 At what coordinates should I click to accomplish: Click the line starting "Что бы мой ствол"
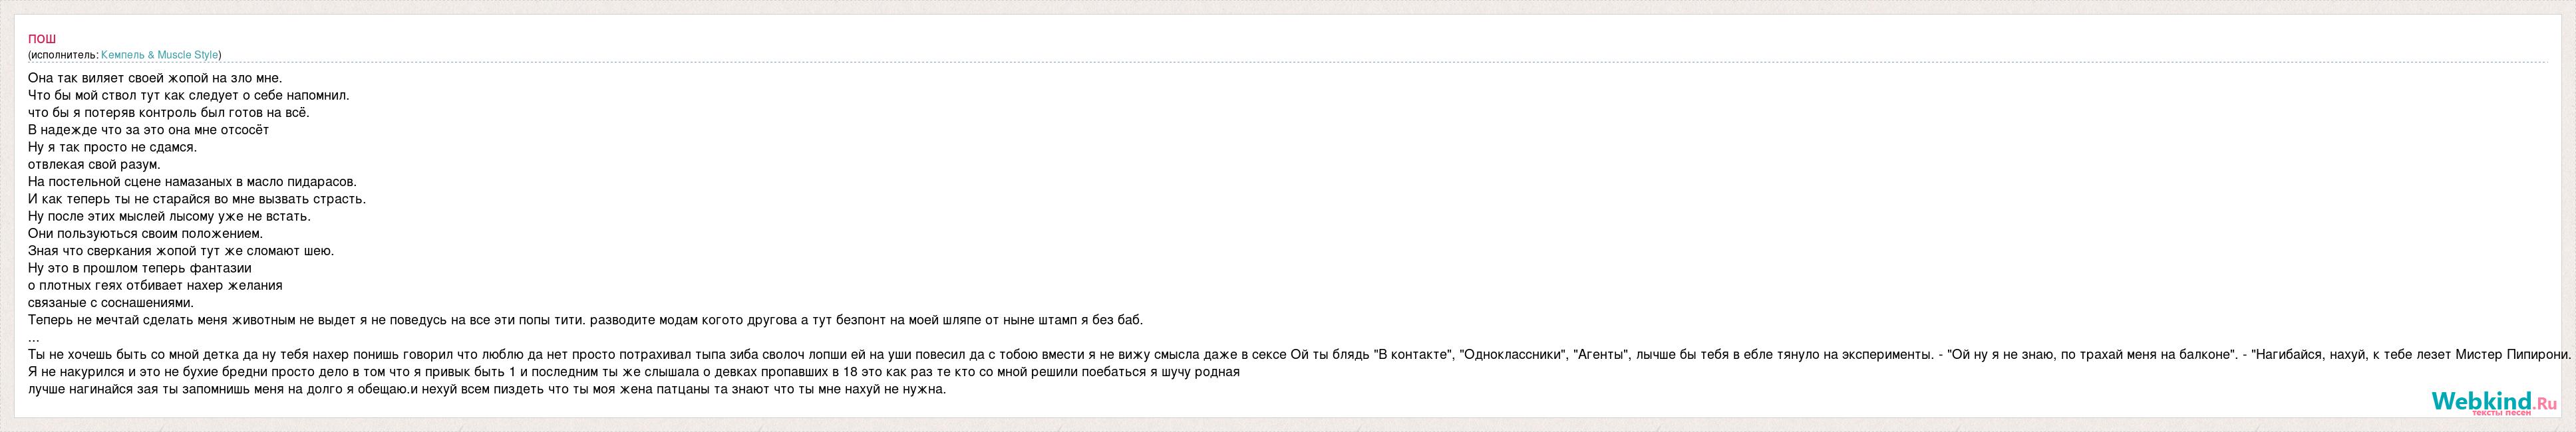(x=188, y=95)
